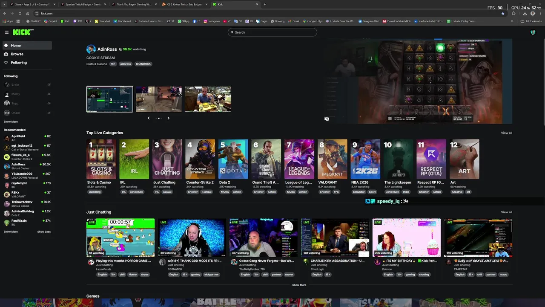Screen dimensions: 545x307
Task: Open the Gmail bookmark
Action: pyautogui.click(x=293, y=21)
